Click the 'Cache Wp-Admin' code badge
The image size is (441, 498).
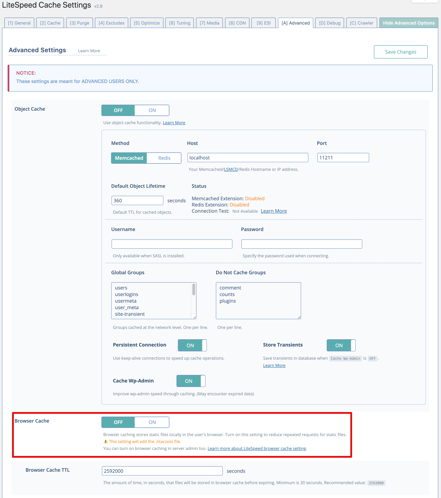[x=345, y=359]
